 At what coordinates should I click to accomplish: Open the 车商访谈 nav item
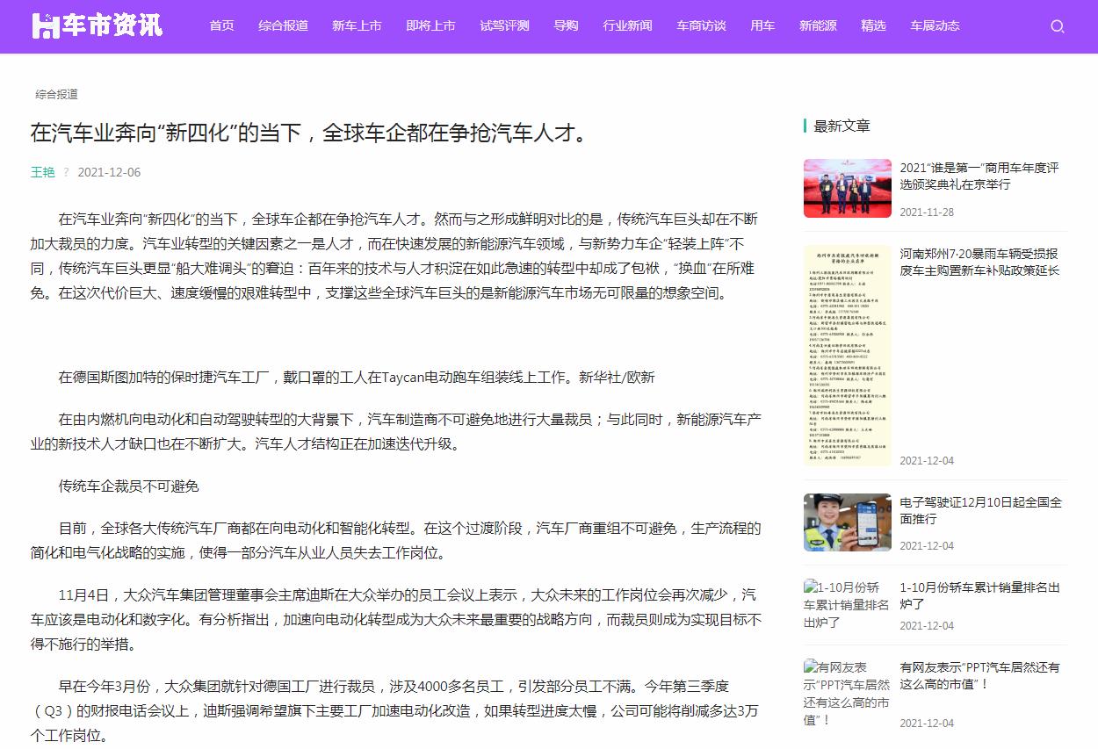tap(701, 25)
